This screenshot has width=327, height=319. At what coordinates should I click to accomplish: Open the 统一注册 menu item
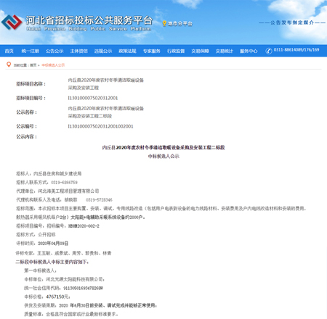(31, 51)
